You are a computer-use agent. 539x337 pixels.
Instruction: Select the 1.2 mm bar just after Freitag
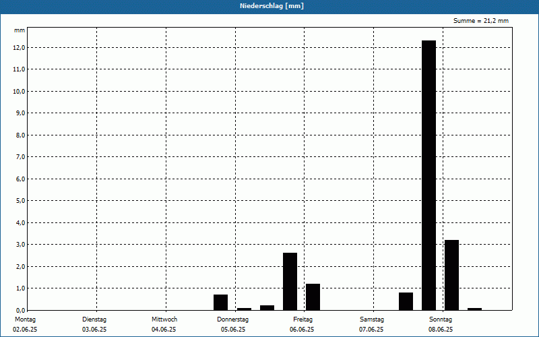point(313,297)
